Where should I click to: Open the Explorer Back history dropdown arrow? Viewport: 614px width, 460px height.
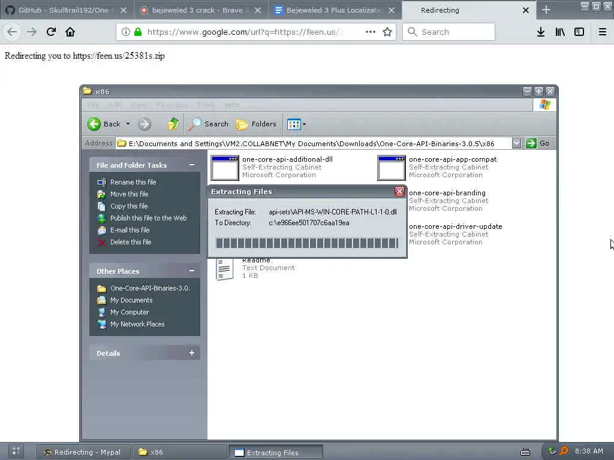128,123
